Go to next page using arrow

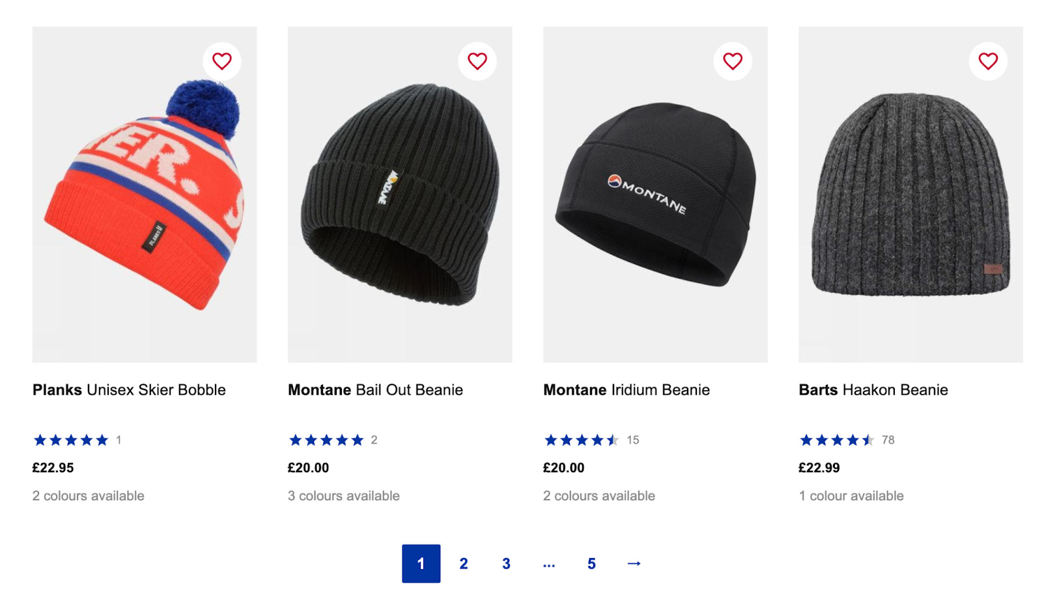click(634, 563)
